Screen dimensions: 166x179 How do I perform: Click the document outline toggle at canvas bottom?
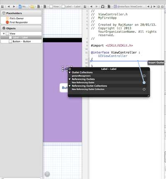[47, 174]
